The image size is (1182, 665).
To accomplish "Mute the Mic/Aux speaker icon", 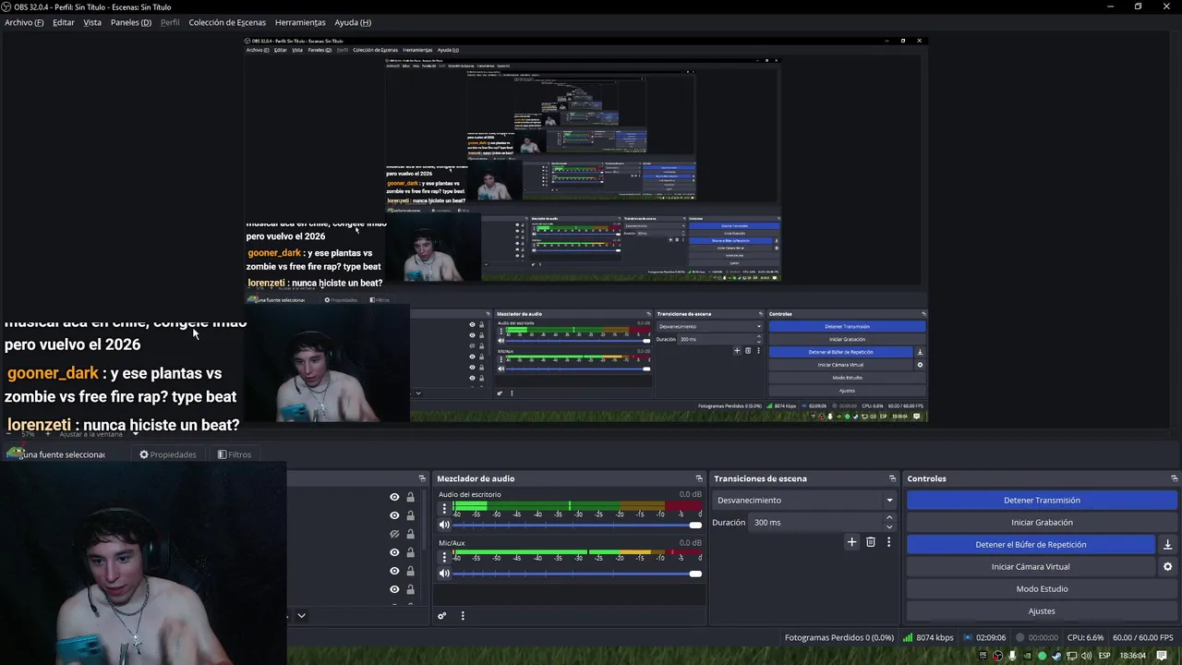I will (x=444, y=573).
